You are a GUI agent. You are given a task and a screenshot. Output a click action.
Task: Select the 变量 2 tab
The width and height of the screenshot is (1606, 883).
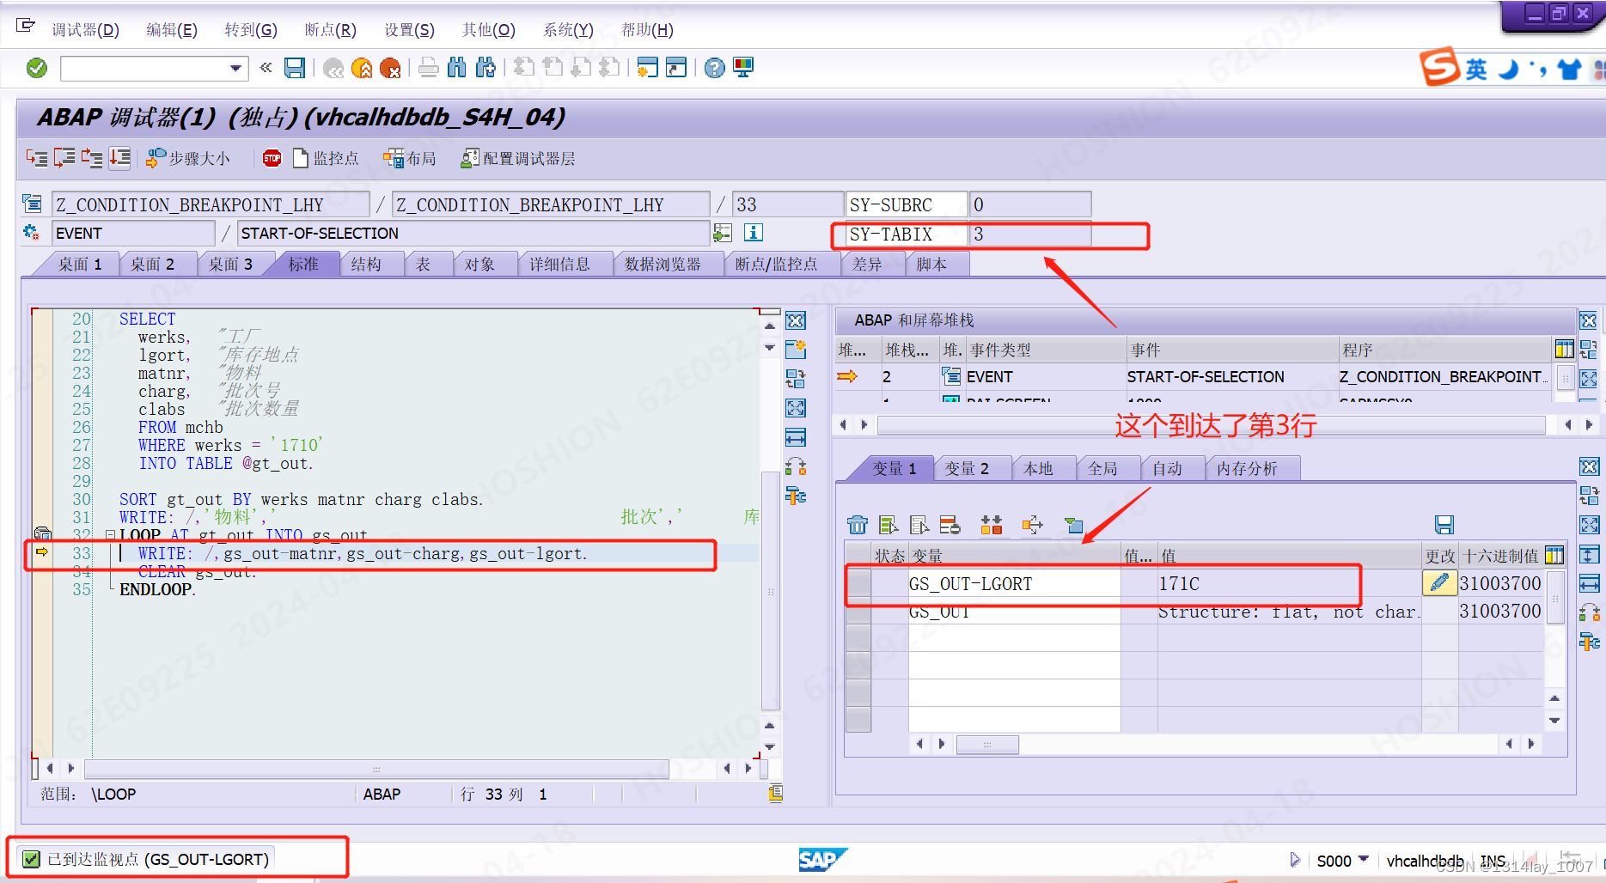click(967, 468)
